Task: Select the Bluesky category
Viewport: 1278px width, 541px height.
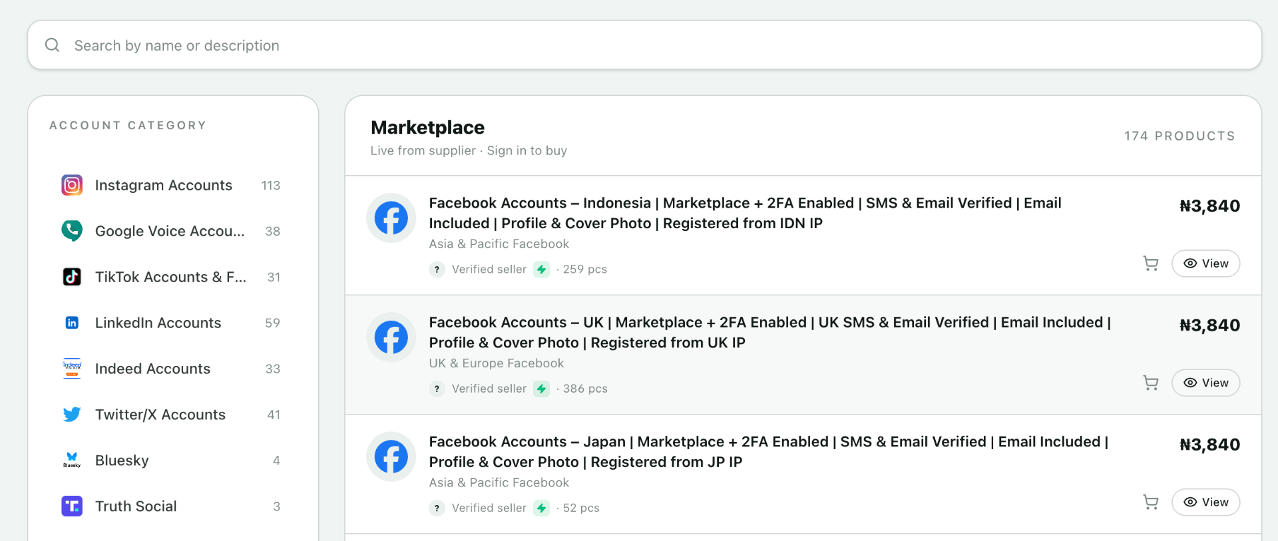Action: 172,460
